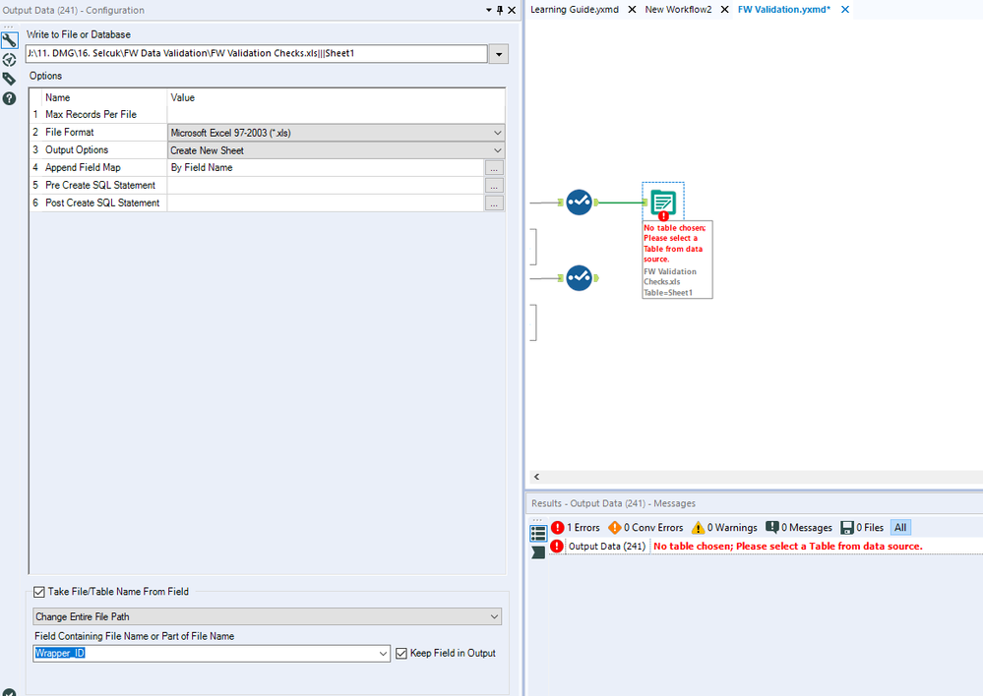Click the red annotation on Output tool
The image size is (983, 696).
[675, 244]
